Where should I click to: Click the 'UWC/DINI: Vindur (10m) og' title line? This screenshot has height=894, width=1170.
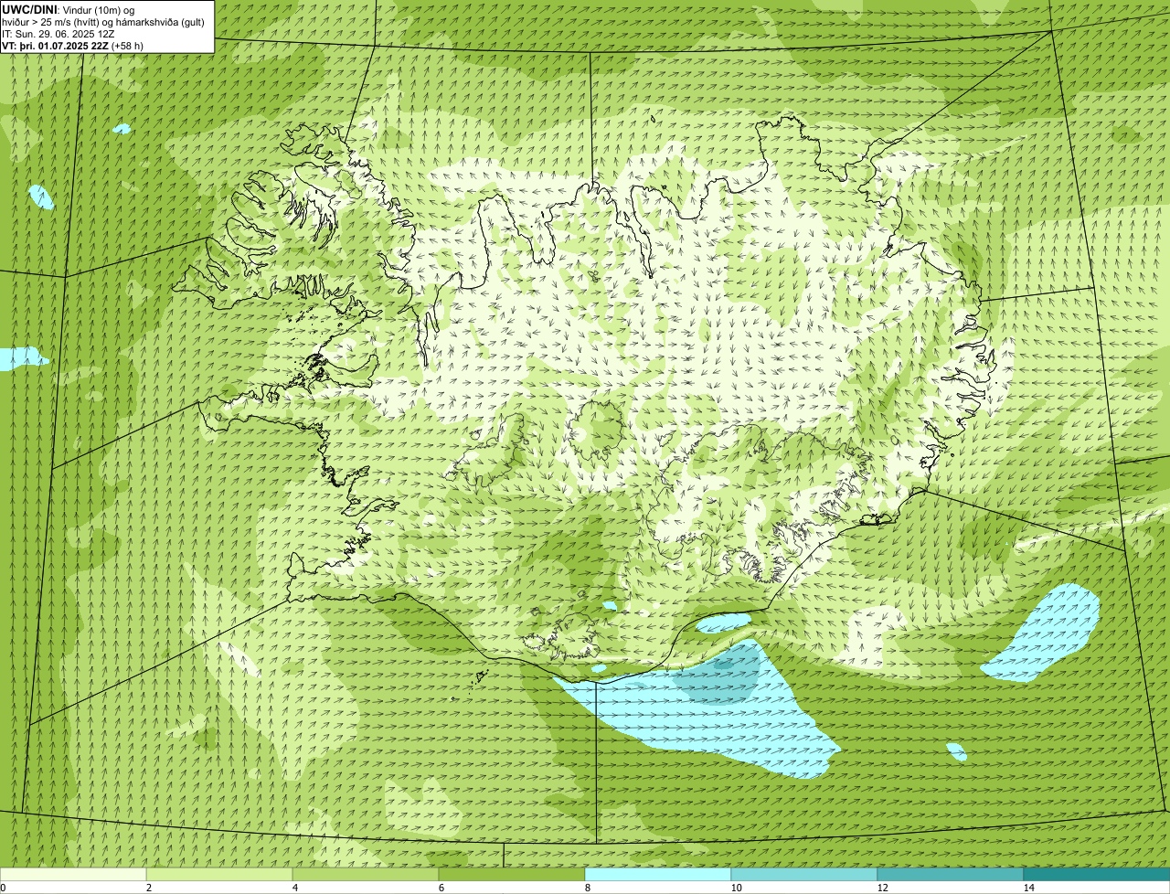[x=69, y=9]
